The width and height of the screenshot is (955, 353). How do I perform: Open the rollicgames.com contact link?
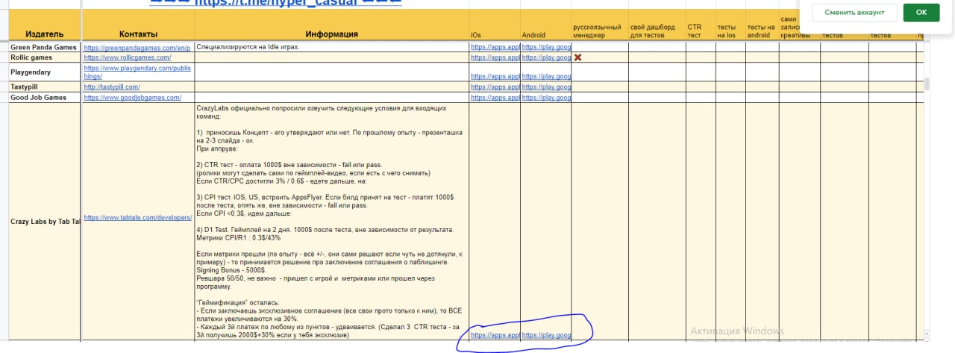point(128,57)
